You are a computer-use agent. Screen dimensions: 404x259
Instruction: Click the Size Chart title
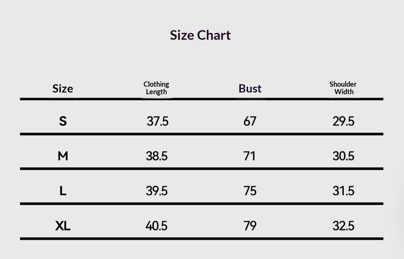pyautogui.click(x=200, y=35)
